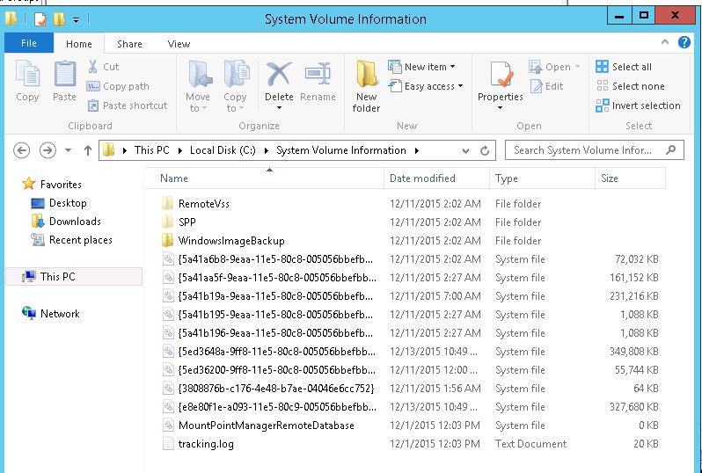Expand the Properties dropdown arrow
Image resolution: width=702 pixels, height=473 pixels.
click(x=500, y=108)
